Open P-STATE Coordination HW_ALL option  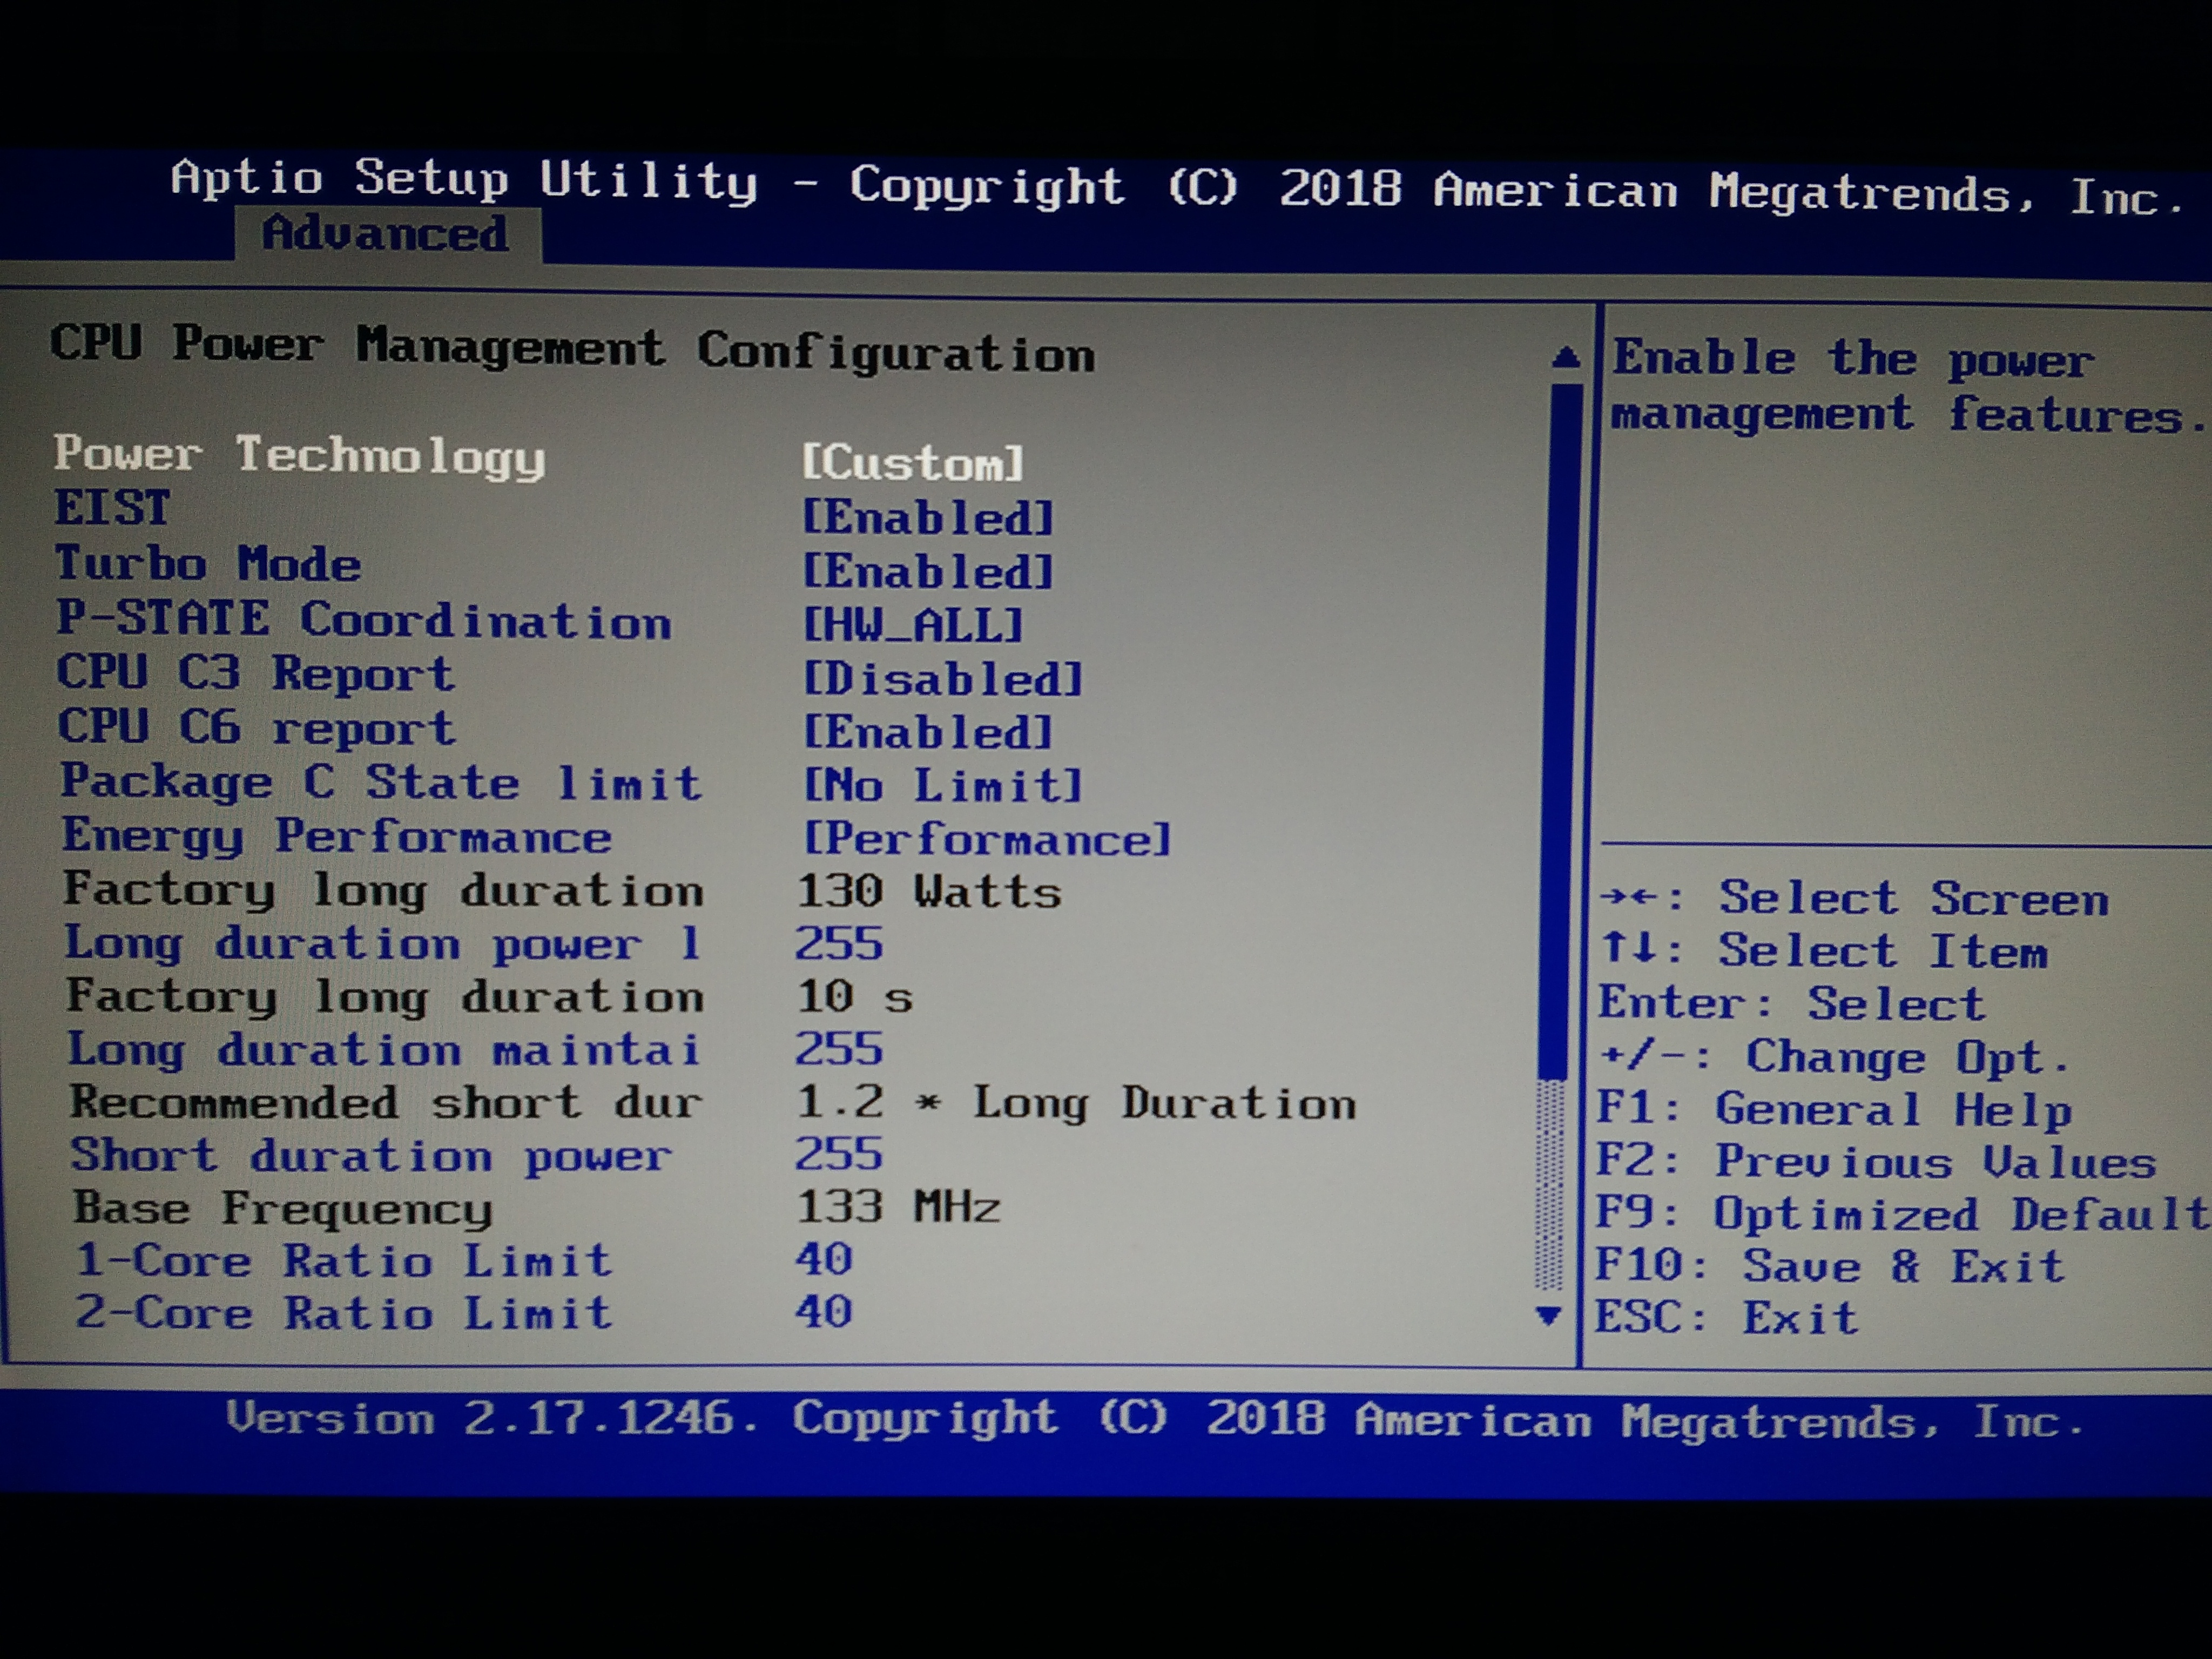[913, 626]
